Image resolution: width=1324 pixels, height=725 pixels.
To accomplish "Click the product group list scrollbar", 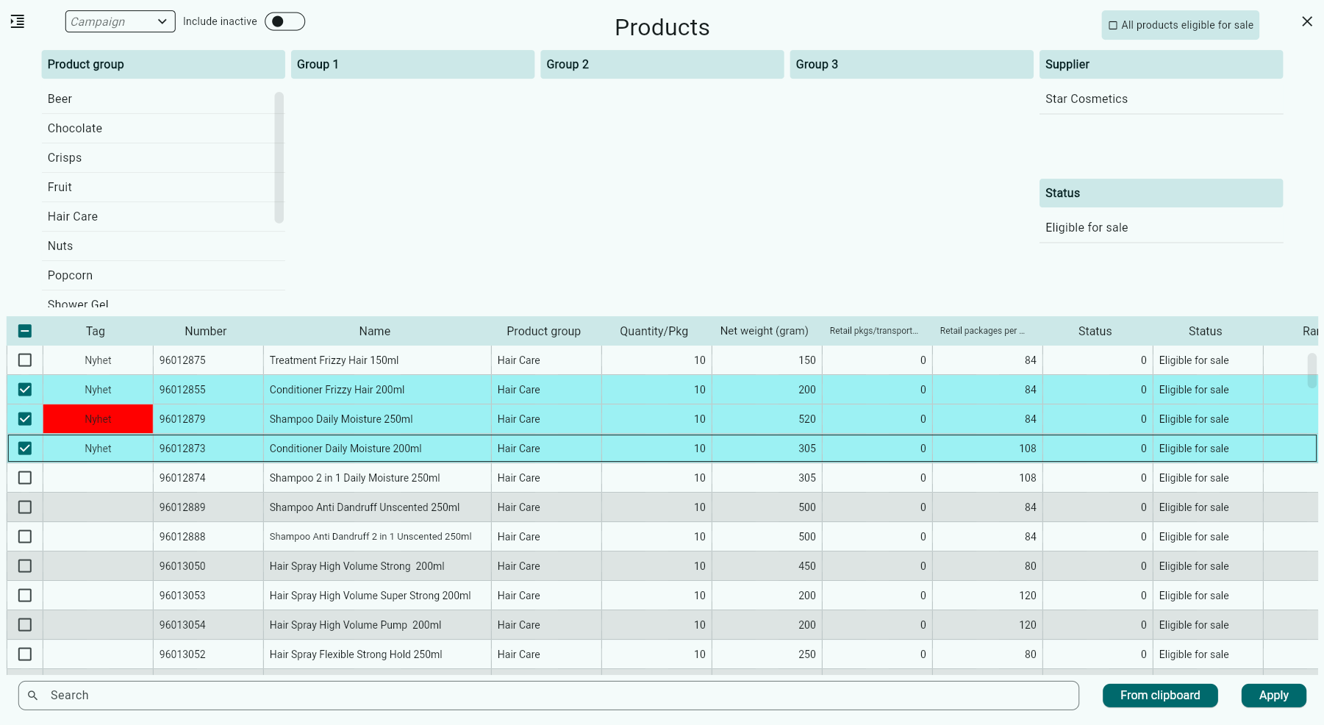I will [279, 157].
